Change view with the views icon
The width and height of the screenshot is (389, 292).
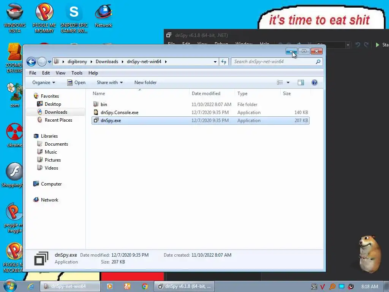tap(280, 83)
